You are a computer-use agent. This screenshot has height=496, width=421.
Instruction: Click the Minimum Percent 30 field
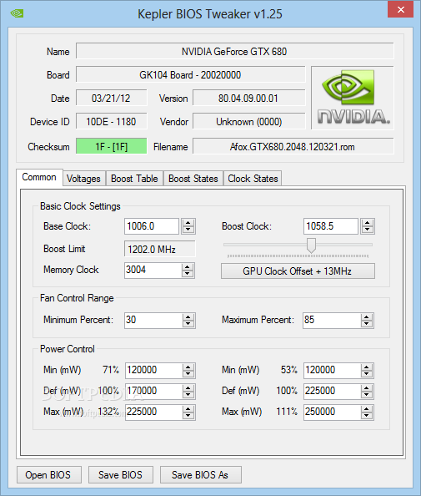click(153, 321)
